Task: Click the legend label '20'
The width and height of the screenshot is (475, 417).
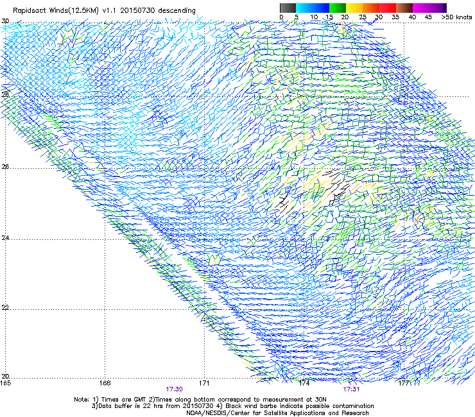Action: pos(345,17)
